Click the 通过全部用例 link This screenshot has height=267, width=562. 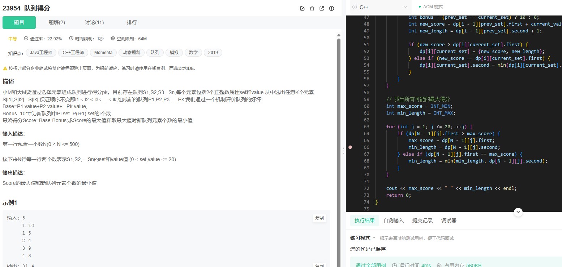pos(370,265)
